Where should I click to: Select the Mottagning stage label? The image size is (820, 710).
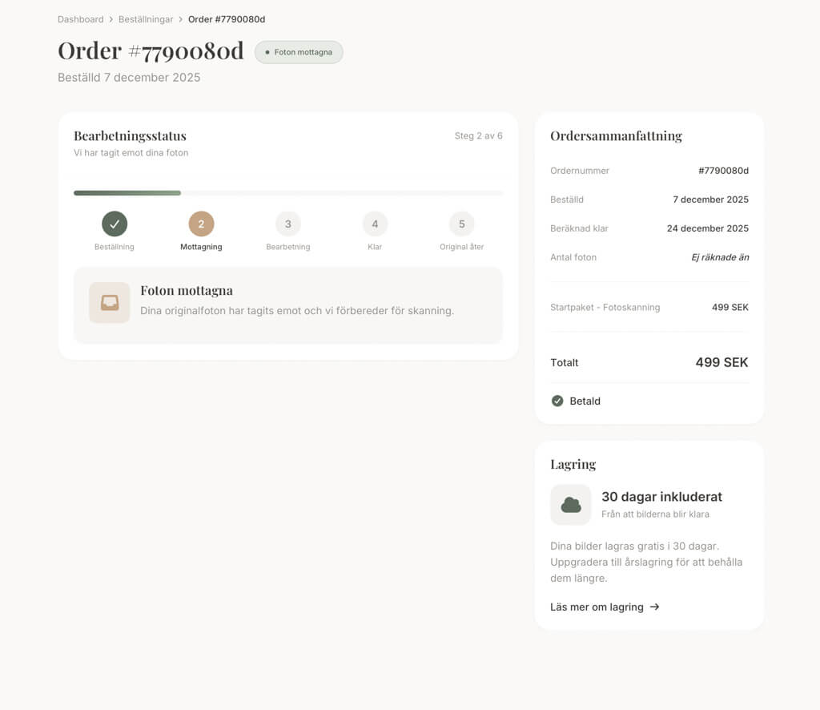(201, 247)
